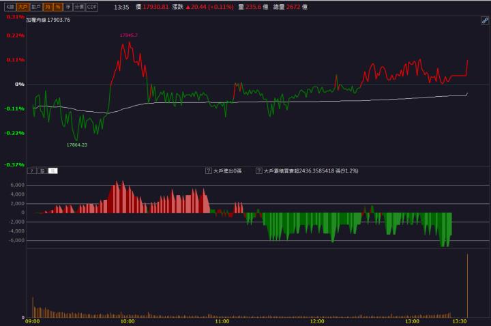Image resolution: width=491 pixels, height=326 pixels.
Task: Switch to the K線 chart view
Action: point(10,6)
